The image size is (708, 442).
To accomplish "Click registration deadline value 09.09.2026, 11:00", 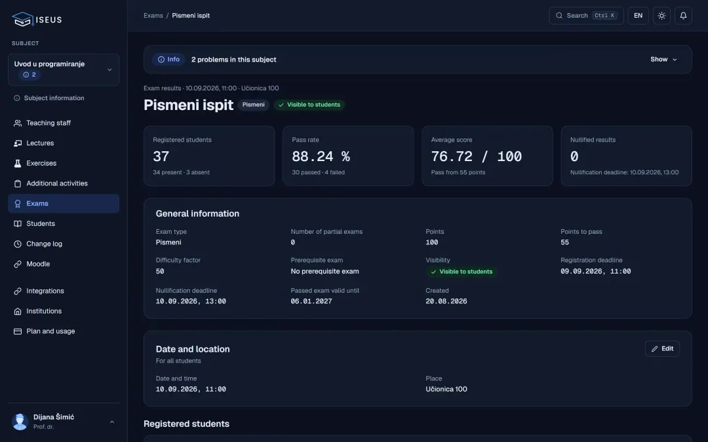I will (x=595, y=272).
